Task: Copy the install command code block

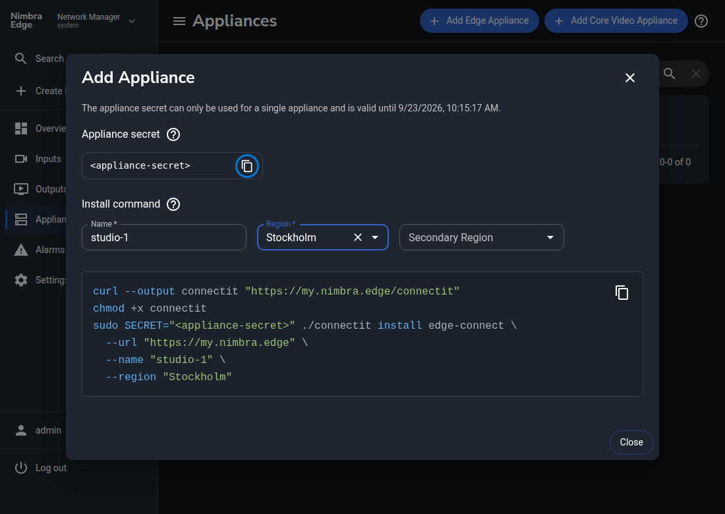Action: [x=622, y=293]
